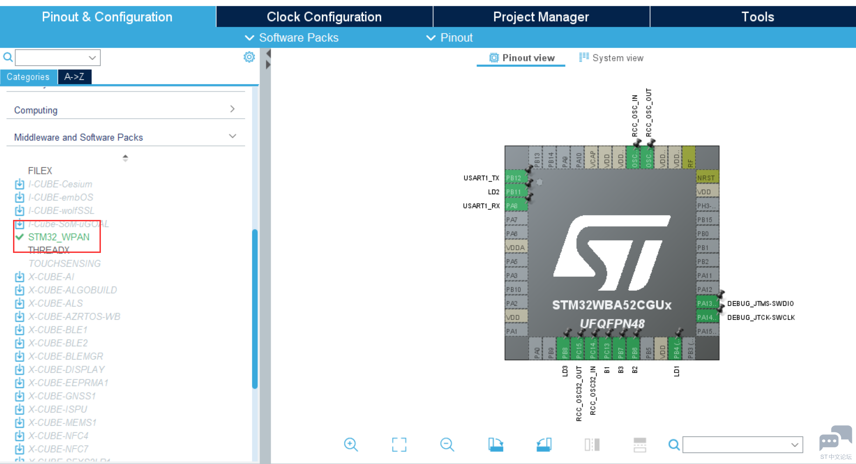Open the gear settings icon above the categories list
The image size is (856, 464).
[249, 57]
